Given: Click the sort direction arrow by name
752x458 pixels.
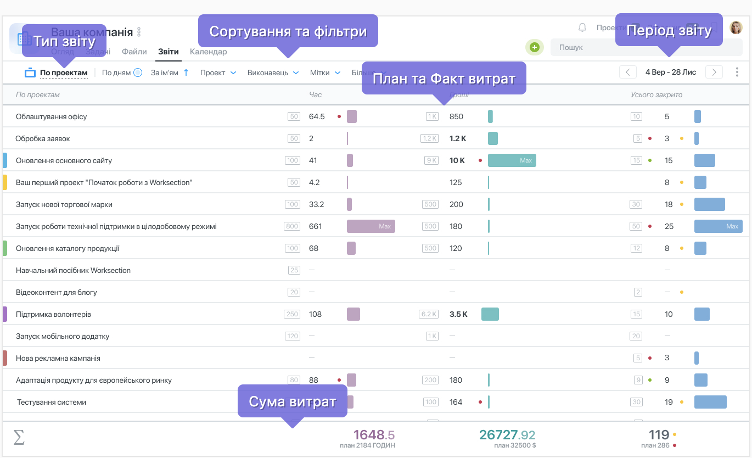Looking at the screenshot, I should [186, 72].
